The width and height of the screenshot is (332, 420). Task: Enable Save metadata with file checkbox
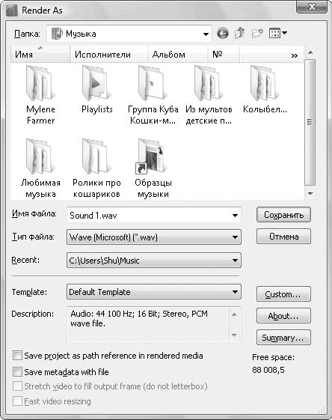click(x=17, y=372)
